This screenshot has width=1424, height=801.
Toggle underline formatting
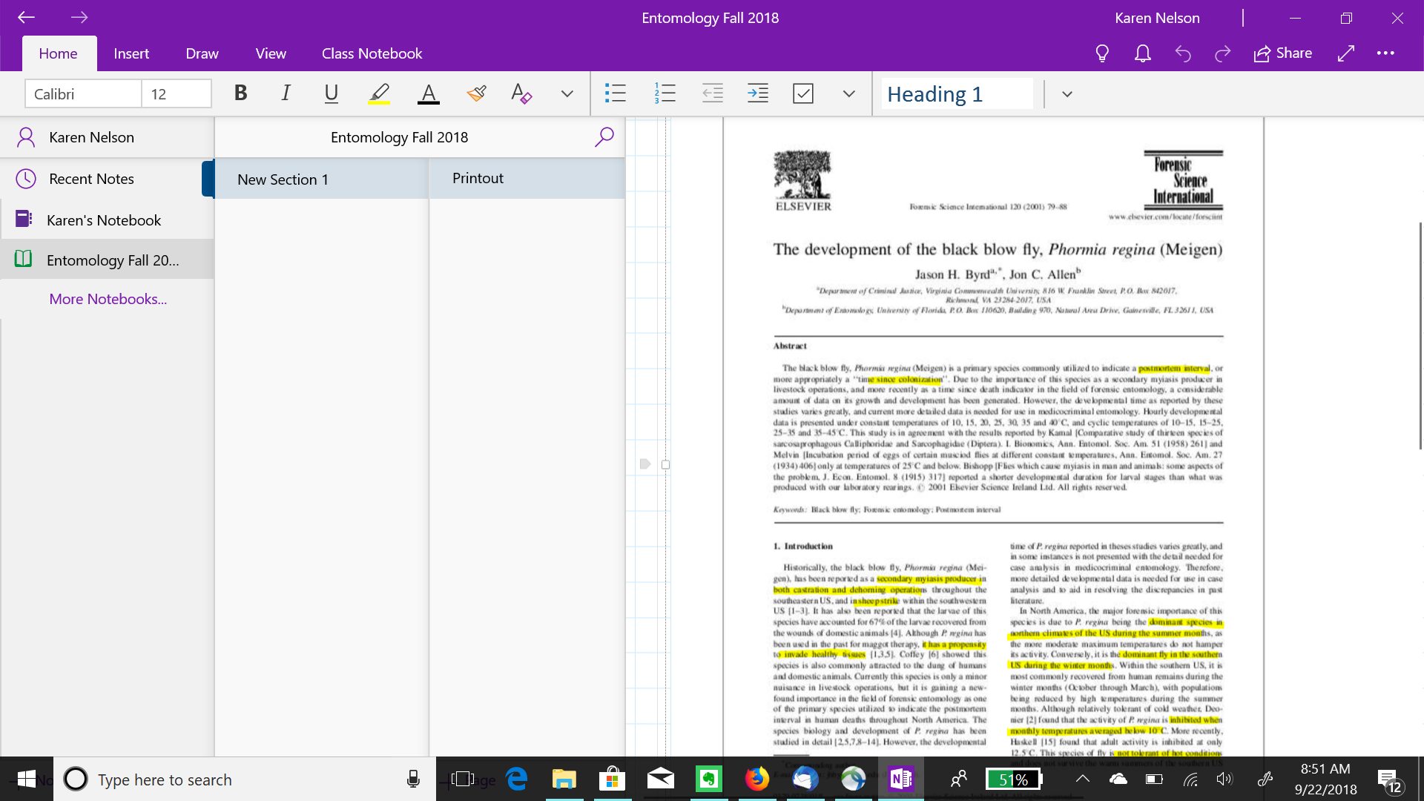[x=331, y=93]
